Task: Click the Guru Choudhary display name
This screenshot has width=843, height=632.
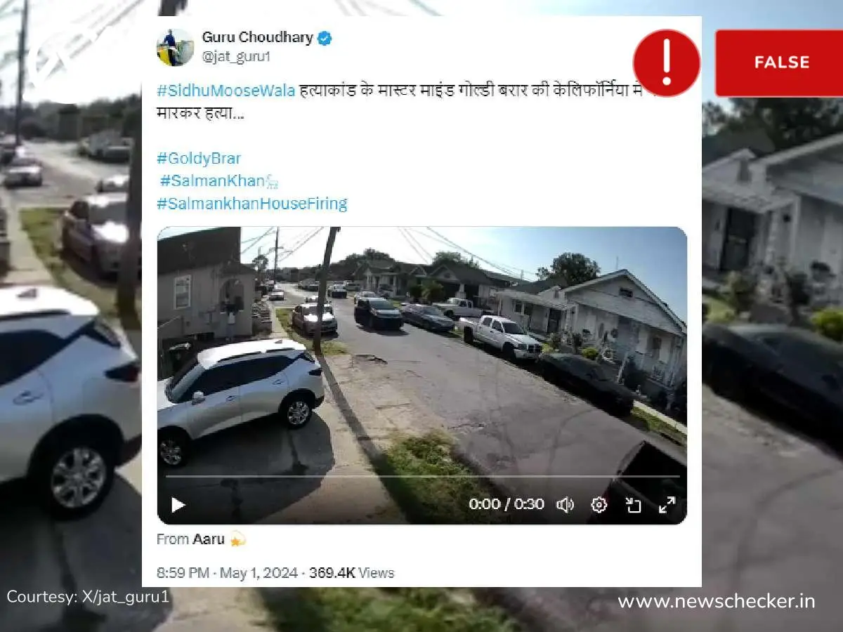Action: 257,37
